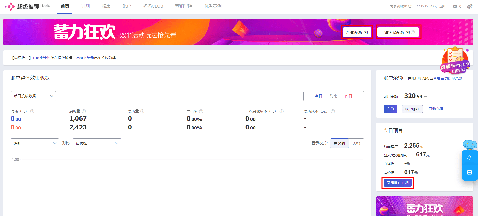Image resolution: width=478 pixels, height=216 pixels.
Task: Click the 对比 label in date selector
Action: pos(333,96)
